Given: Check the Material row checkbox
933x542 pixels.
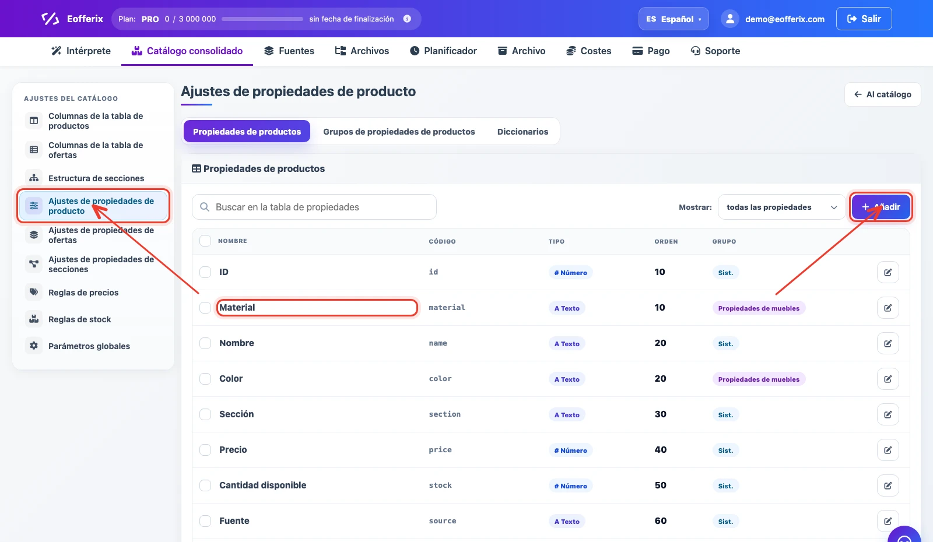Looking at the screenshot, I should pyautogui.click(x=205, y=308).
